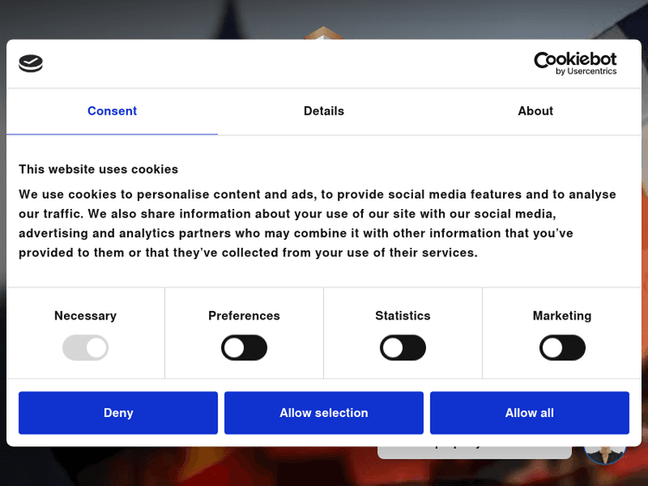Image resolution: width=648 pixels, height=486 pixels.
Task: Enable the Marketing cookies switch
Action: [x=562, y=348]
